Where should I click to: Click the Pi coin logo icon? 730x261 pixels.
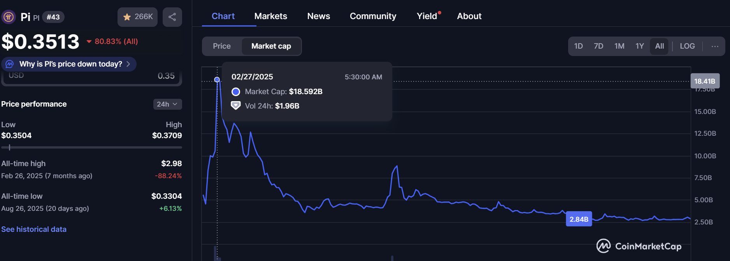[x=9, y=17]
